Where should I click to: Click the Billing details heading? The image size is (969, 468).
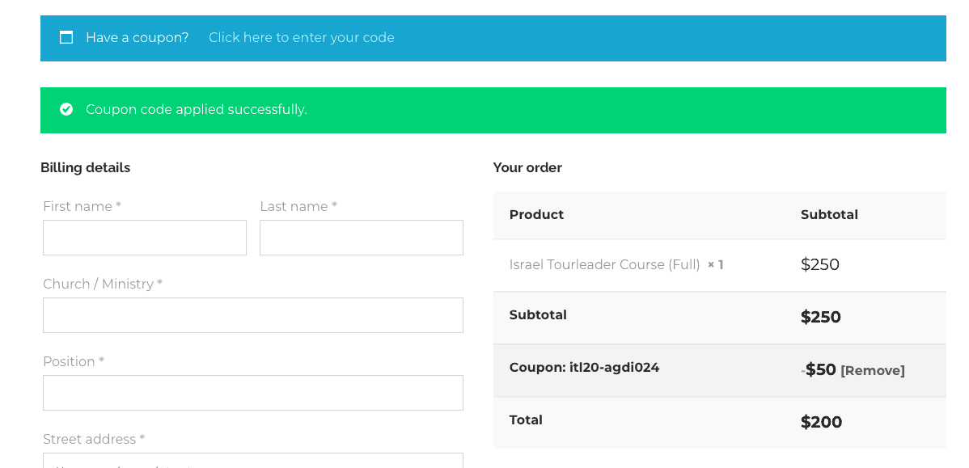[x=85, y=167]
